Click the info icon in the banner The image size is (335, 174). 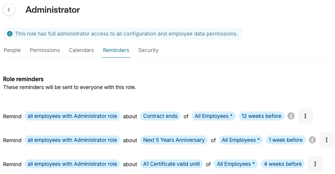coord(10,34)
